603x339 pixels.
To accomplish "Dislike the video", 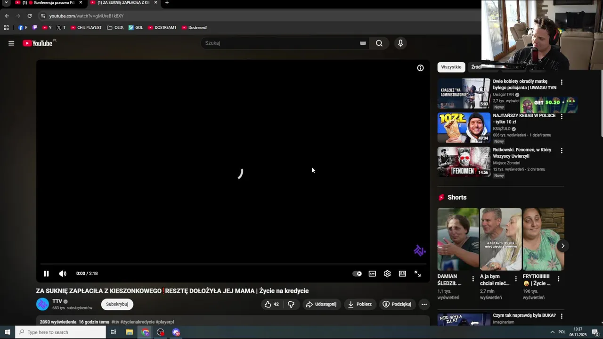I will point(291,304).
